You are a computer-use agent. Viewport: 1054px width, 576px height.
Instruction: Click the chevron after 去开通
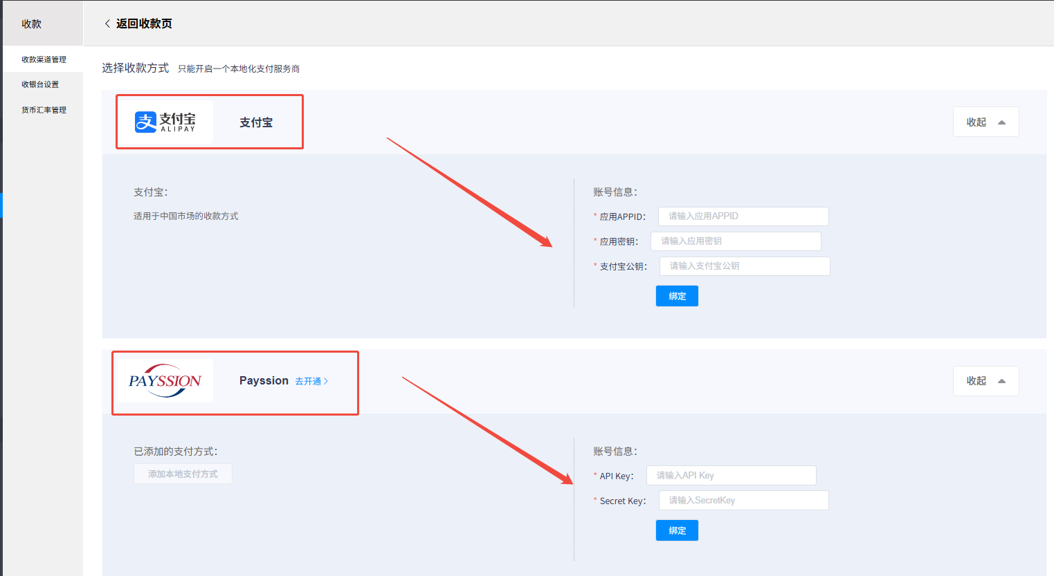pyautogui.click(x=327, y=382)
